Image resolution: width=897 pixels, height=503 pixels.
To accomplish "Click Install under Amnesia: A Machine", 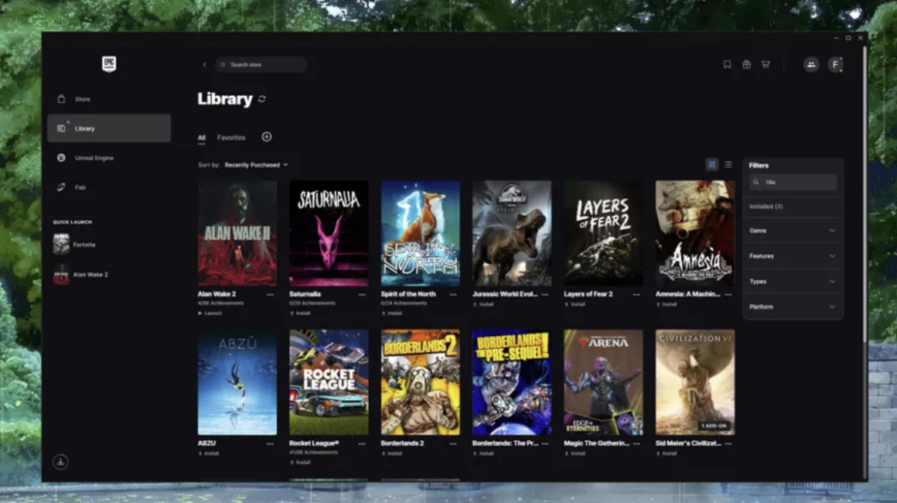I will (667, 304).
